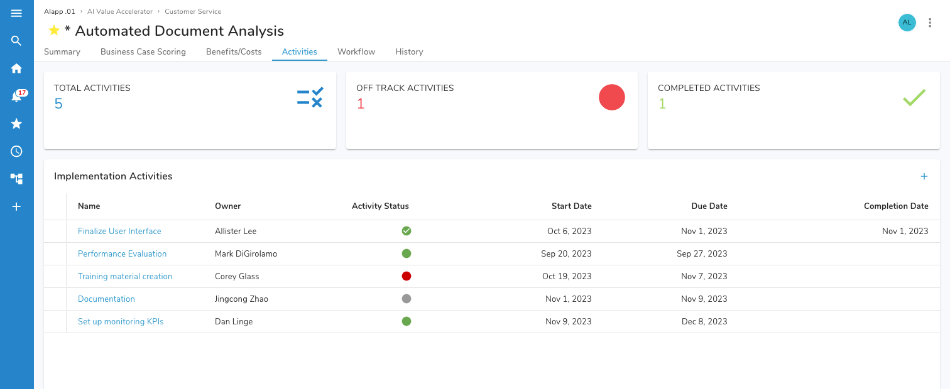Open the three-dot options menu

point(930,22)
